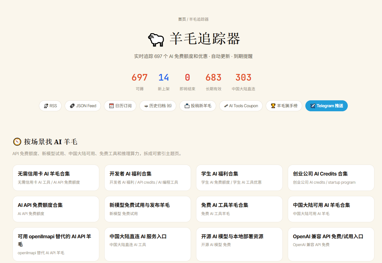Click the 14 新上架 counter
Image resolution: width=382 pixels, height=263 pixels.
tap(164, 82)
